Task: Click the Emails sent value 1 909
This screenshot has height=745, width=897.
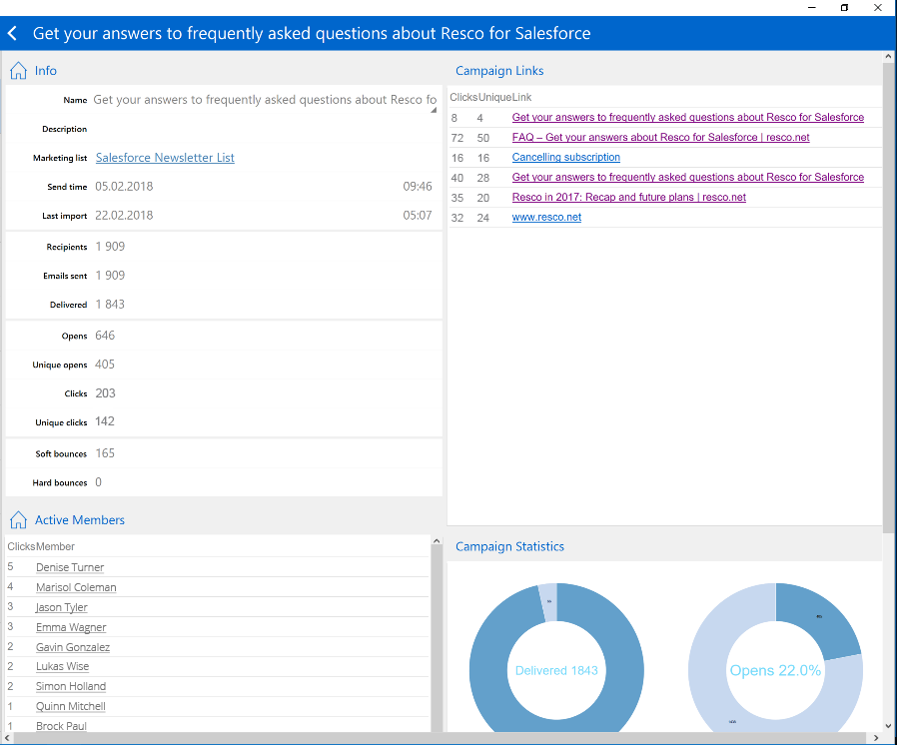Action: (110, 276)
